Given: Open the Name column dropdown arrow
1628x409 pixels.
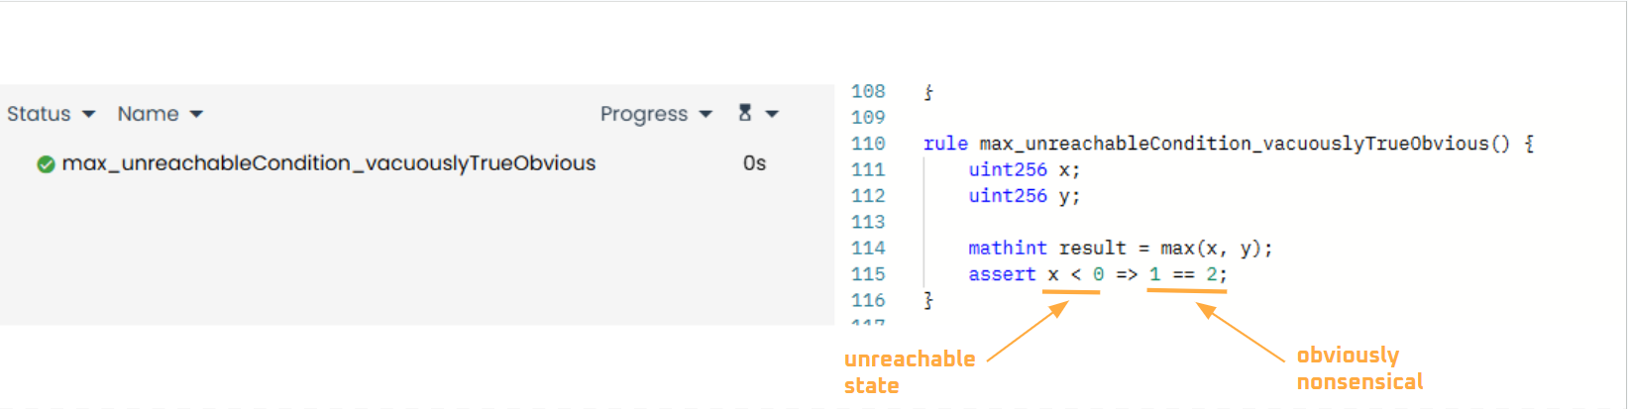Looking at the screenshot, I should click(196, 115).
